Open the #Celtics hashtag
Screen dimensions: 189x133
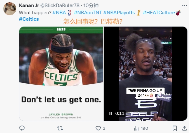pos(29,19)
